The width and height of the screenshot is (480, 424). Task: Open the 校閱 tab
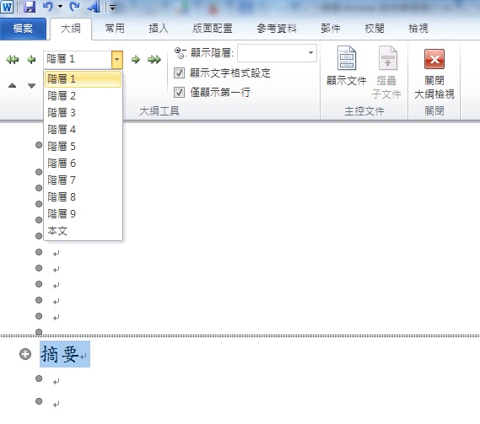point(375,29)
